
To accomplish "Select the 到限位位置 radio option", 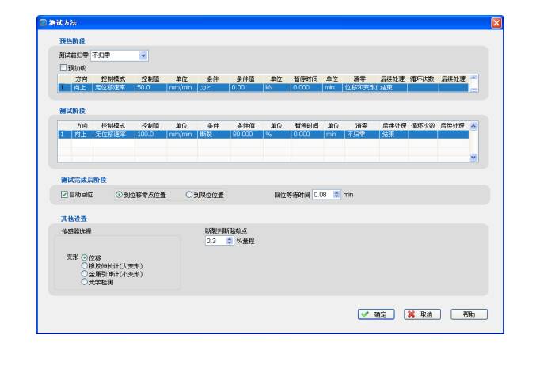I will click(189, 194).
